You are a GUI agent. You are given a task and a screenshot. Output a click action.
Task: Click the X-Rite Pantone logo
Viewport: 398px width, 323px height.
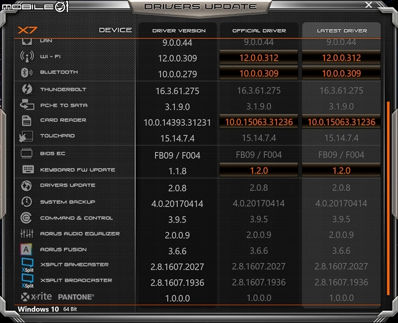tap(57, 296)
